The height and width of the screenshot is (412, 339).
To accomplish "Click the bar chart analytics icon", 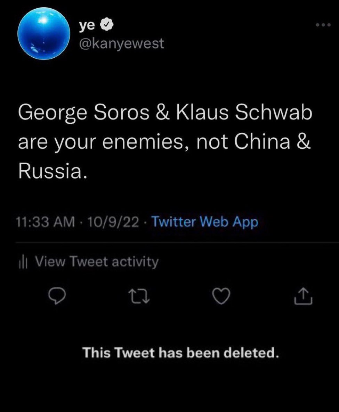I will click(23, 263).
